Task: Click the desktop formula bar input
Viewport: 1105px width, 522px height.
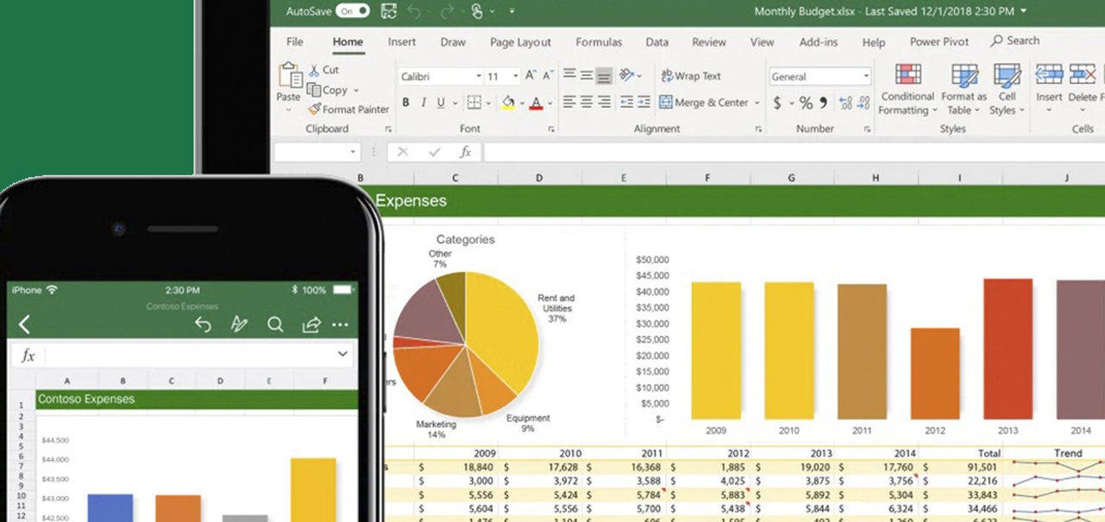Action: 794,152
